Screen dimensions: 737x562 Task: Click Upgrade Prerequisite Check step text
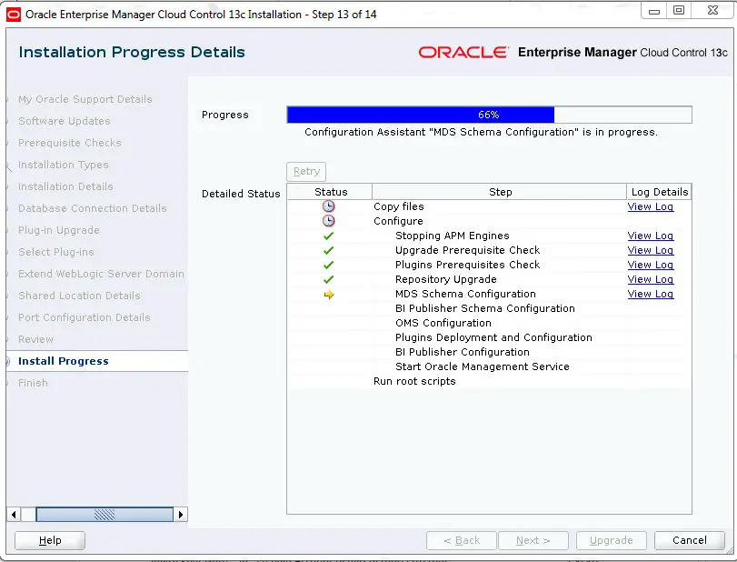click(x=468, y=250)
